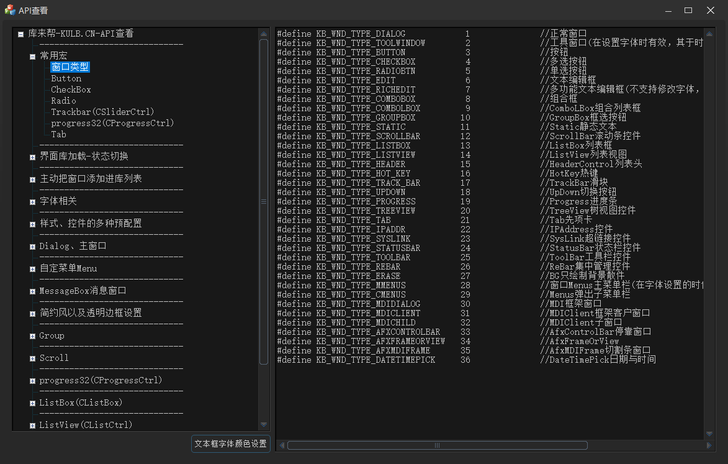728x464 pixels.
Task: Expand the 主动把窗口添加进库列表 node
Action: pos(32,180)
